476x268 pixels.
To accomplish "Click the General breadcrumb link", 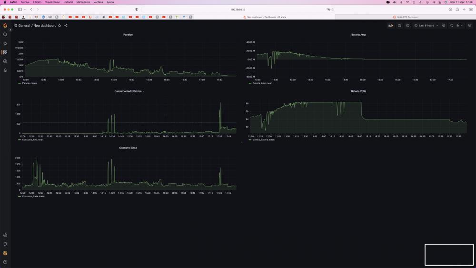I will coord(24,26).
